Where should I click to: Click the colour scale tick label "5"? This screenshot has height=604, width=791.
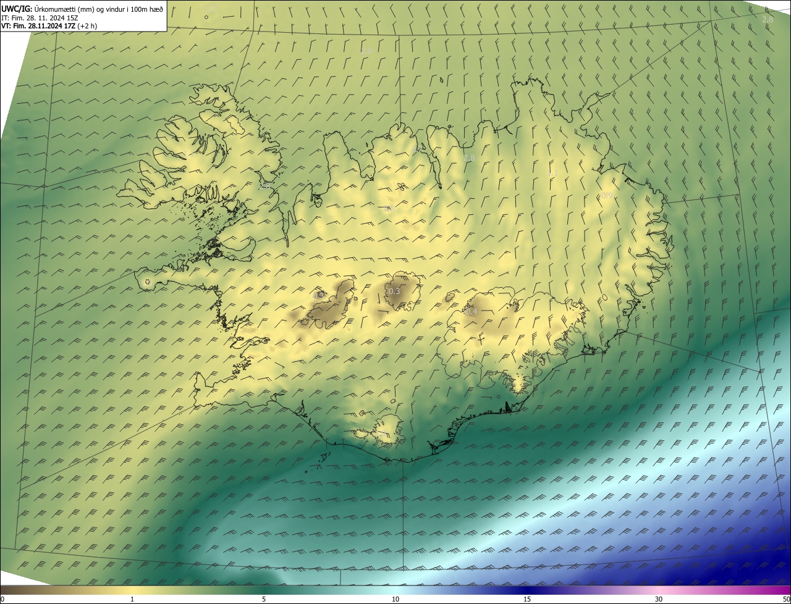pyautogui.click(x=264, y=600)
